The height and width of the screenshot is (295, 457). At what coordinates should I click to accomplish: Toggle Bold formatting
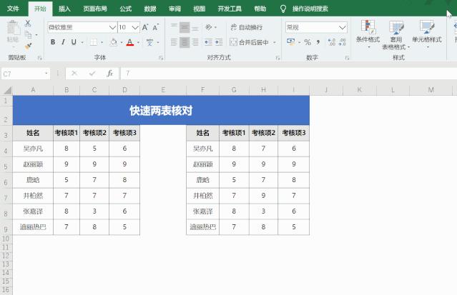click(x=53, y=42)
